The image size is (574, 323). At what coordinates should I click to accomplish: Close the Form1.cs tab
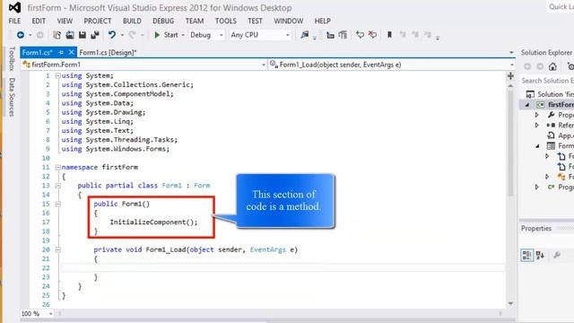click(x=72, y=52)
